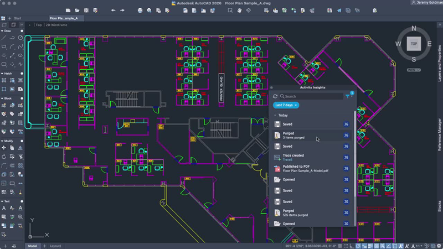The image size is (443, 249).
Task: Click the settings gear in the status bar
Action: coord(439,246)
